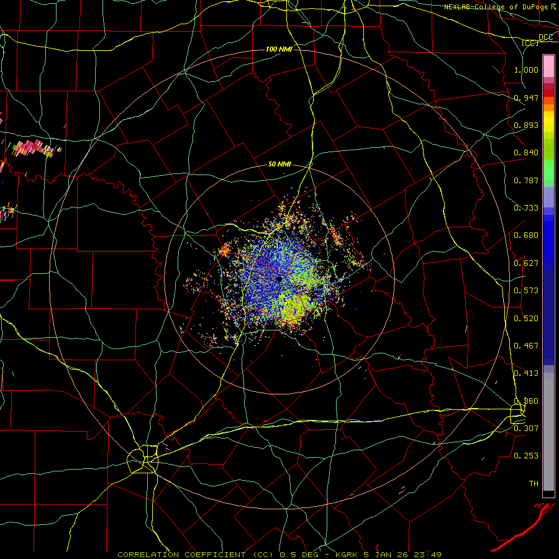Click the 0.307 color scale label

click(526, 428)
